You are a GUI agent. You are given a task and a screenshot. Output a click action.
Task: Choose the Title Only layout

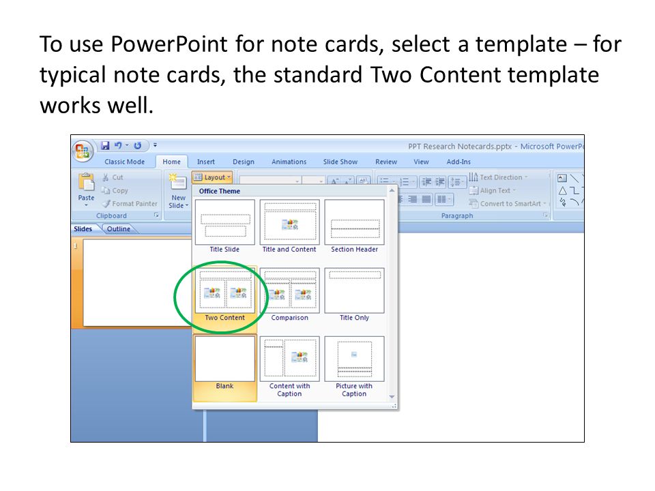coord(354,295)
